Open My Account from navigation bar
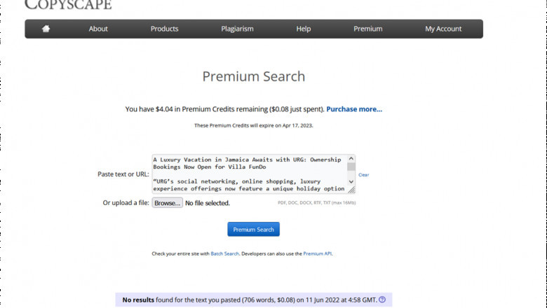 point(443,29)
